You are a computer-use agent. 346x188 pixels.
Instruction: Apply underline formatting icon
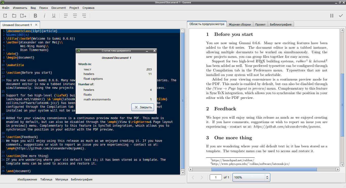[54, 16]
